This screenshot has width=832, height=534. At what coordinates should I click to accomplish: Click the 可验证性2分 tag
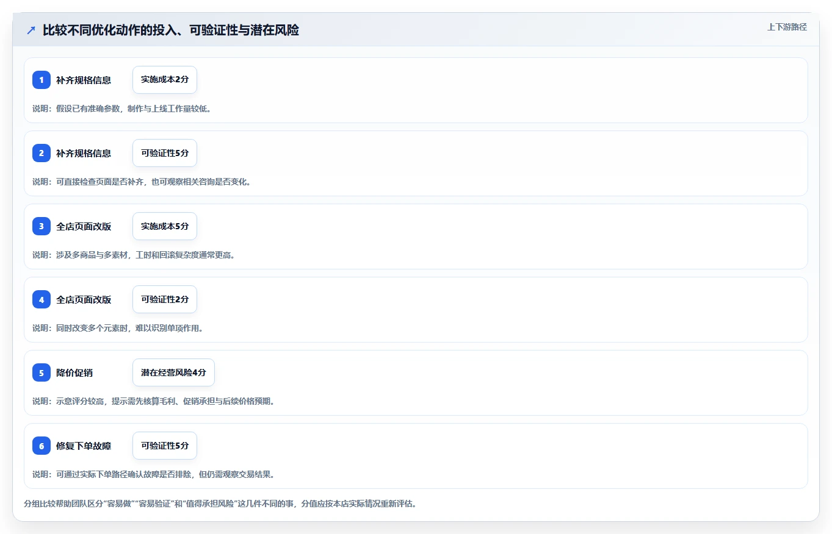pyautogui.click(x=165, y=299)
